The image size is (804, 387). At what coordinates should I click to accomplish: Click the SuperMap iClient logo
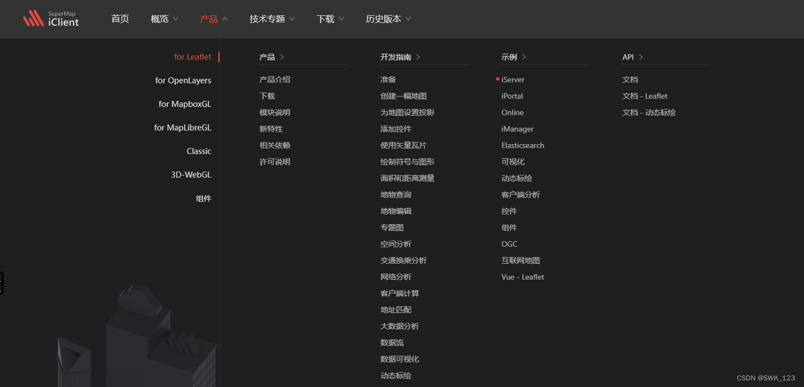pos(50,19)
